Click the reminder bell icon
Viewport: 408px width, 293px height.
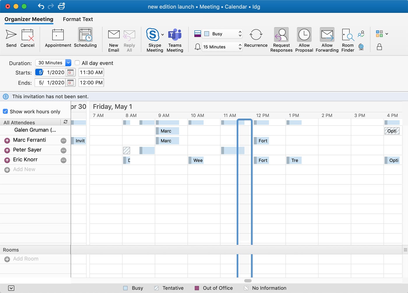[197, 47]
